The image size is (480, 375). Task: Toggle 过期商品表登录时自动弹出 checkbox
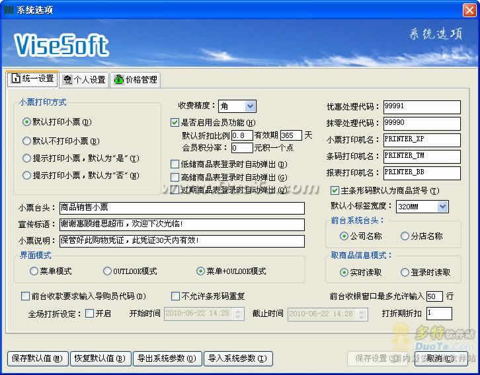(x=175, y=189)
